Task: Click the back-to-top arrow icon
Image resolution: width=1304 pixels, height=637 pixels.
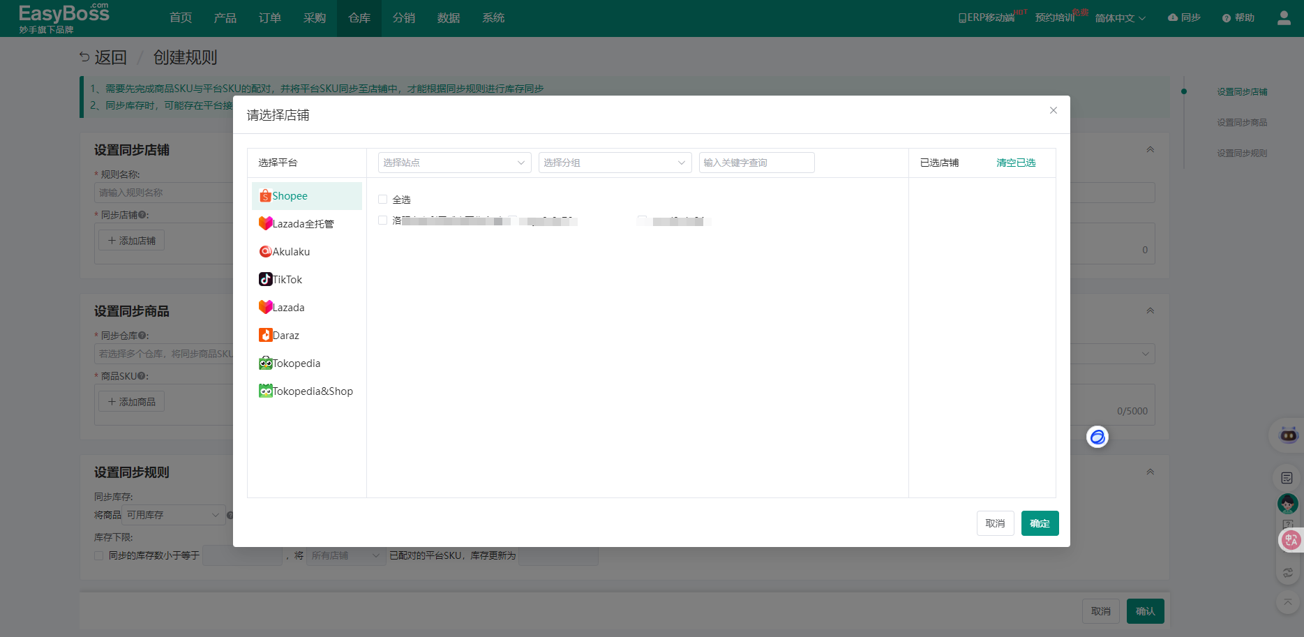Action: (x=1288, y=601)
